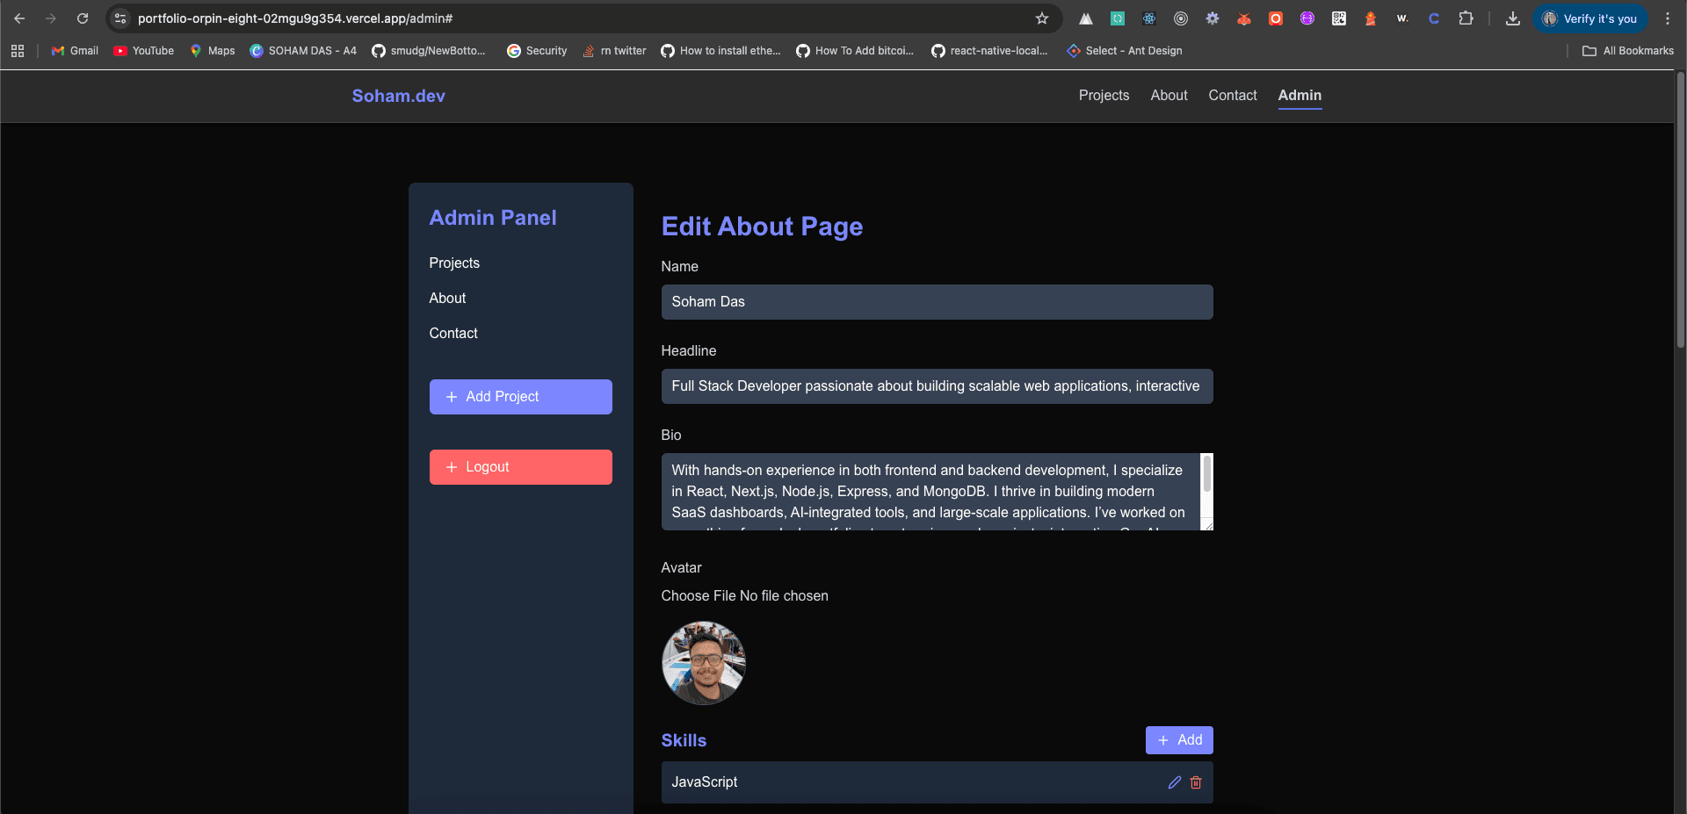Go to About in the top navigation
The height and width of the screenshot is (814, 1687).
point(1169,95)
